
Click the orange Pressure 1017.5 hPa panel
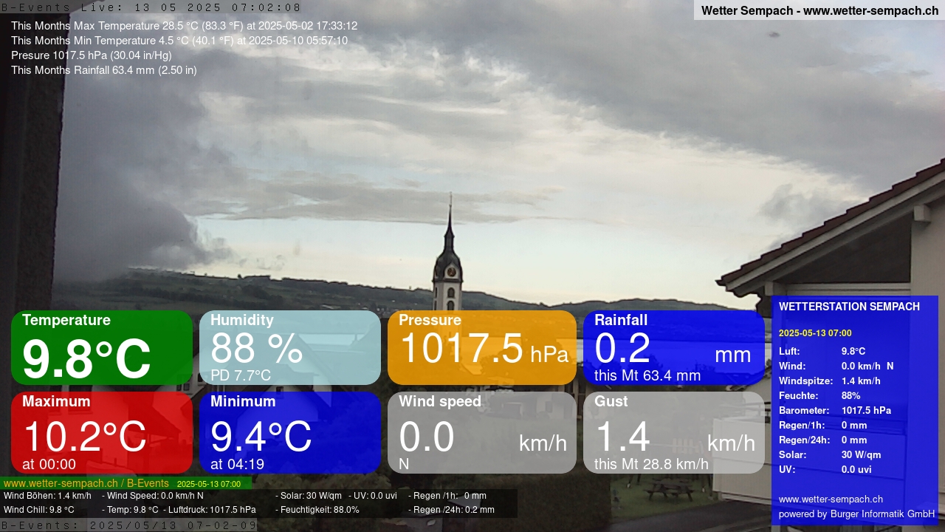[482, 347]
